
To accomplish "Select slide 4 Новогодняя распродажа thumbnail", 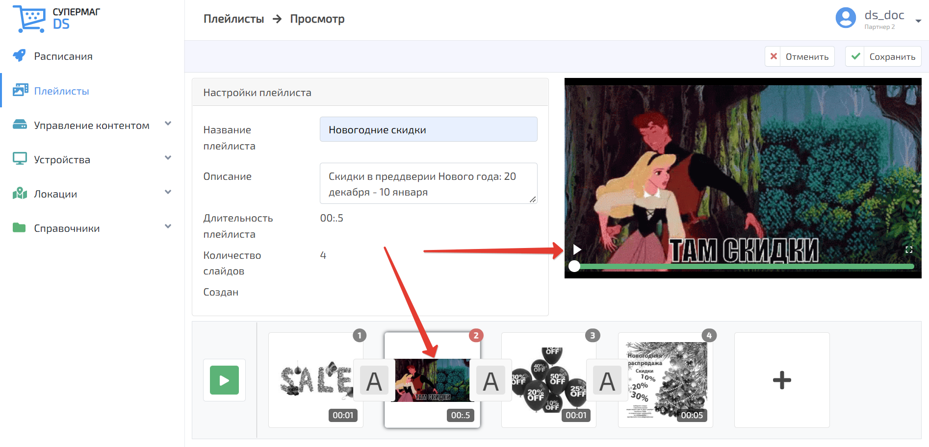I will 666,380.
